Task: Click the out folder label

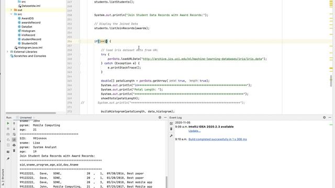Action: [20, 10]
